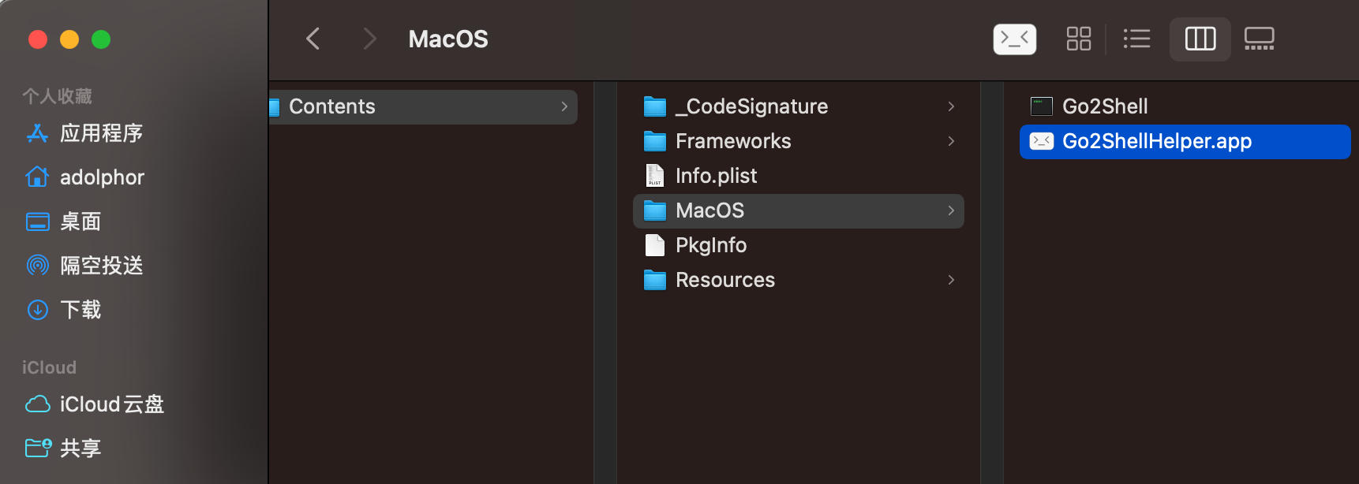This screenshot has width=1359, height=484.
Task: Select the Go2Shell file name
Action: click(x=1105, y=106)
